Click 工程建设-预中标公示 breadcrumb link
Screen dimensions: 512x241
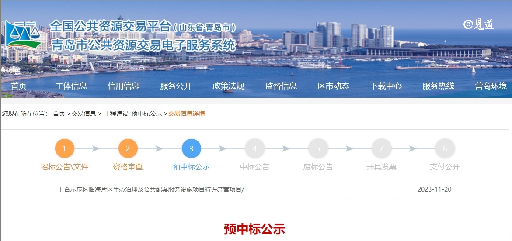point(133,114)
